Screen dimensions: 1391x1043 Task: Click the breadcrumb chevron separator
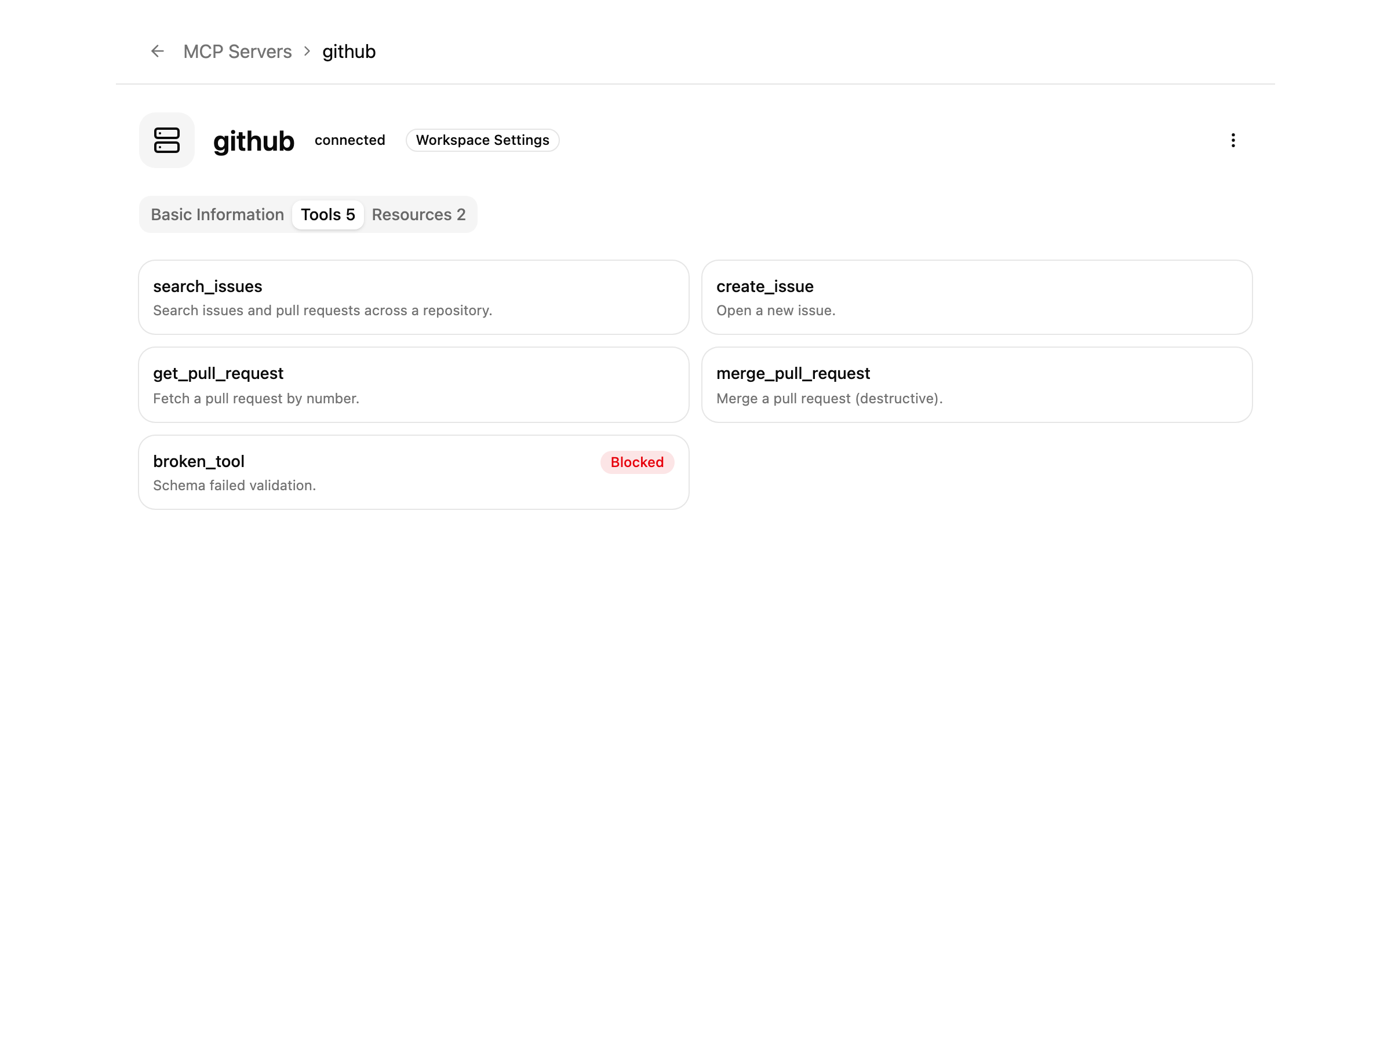307,51
